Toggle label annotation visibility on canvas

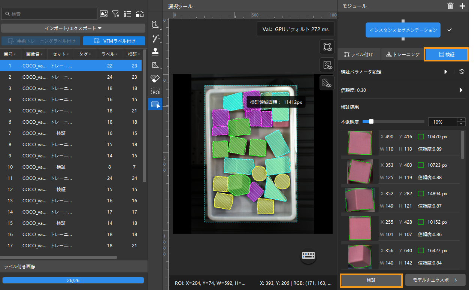(327, 47)
